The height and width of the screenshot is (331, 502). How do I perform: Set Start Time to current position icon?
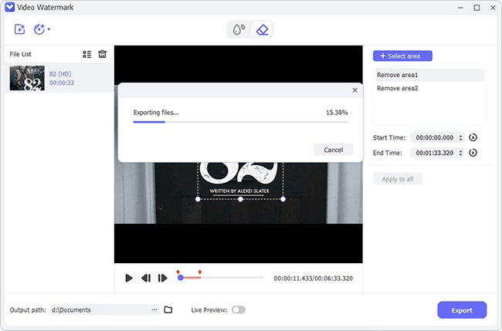coord(473,137)
